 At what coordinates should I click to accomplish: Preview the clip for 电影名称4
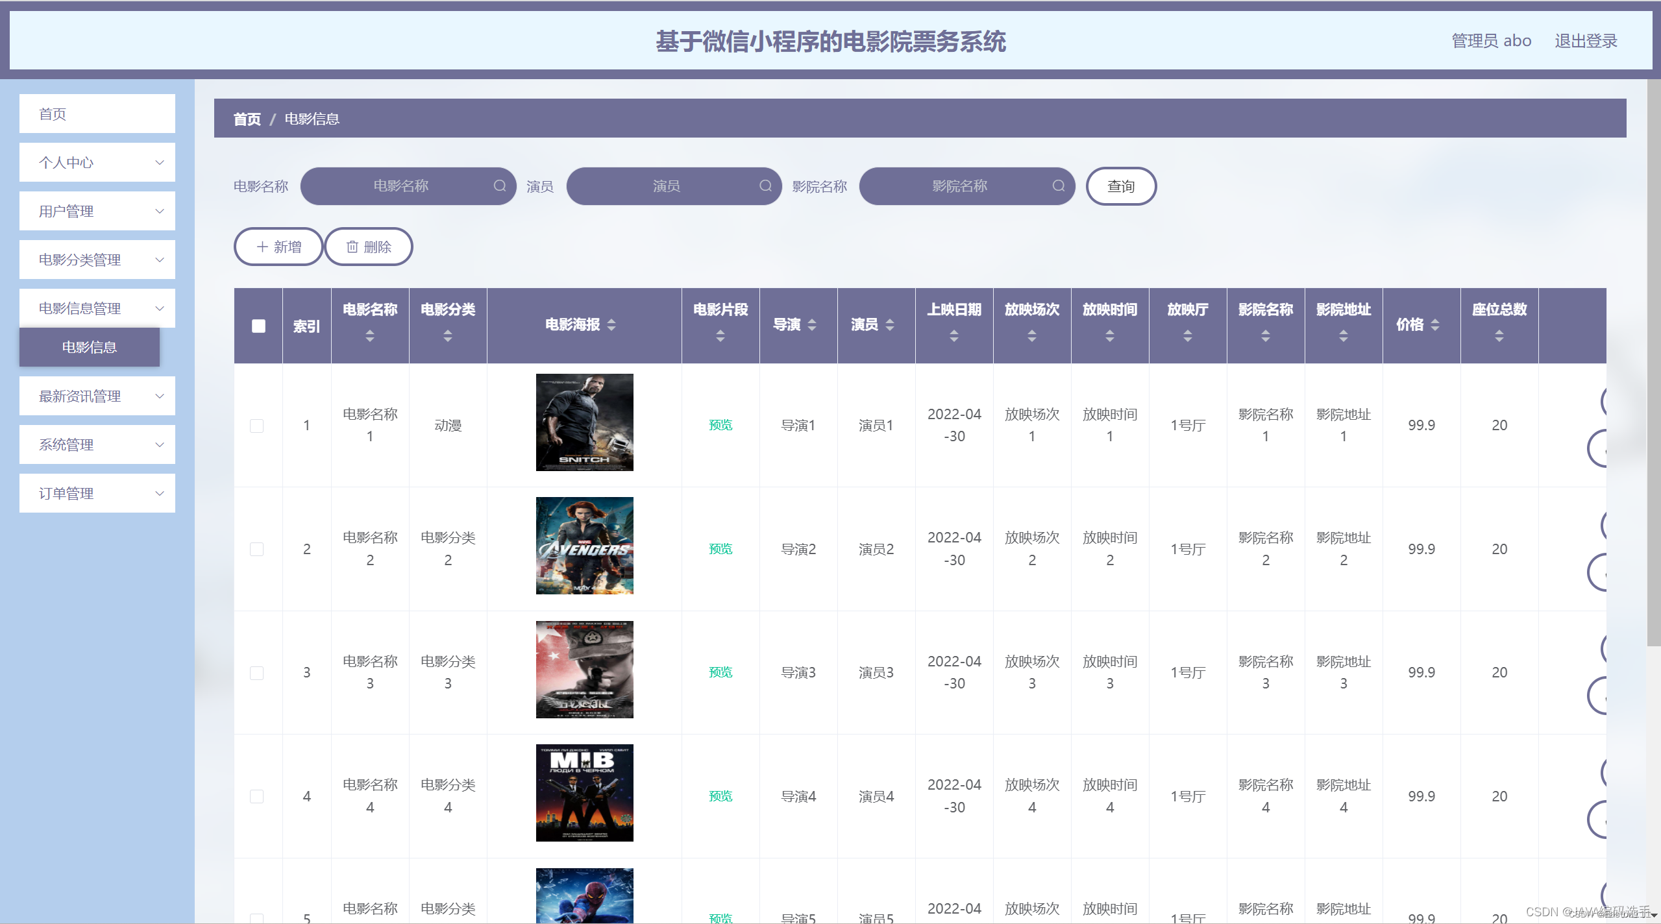coord(720,796)
